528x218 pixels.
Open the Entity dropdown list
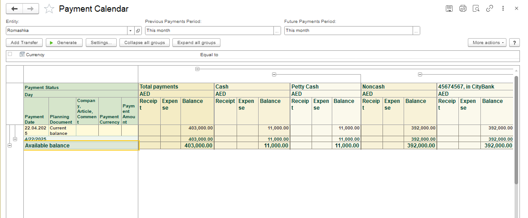click(131, 31)
